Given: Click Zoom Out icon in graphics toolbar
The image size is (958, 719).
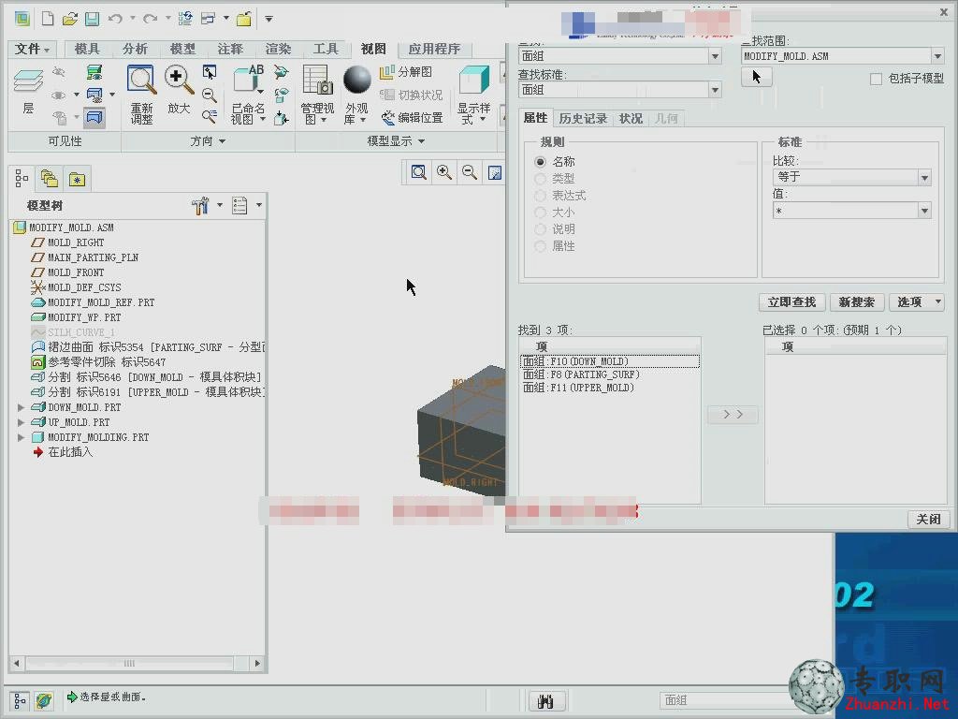Looking at the screenshot, I should [x=470, y=172].
